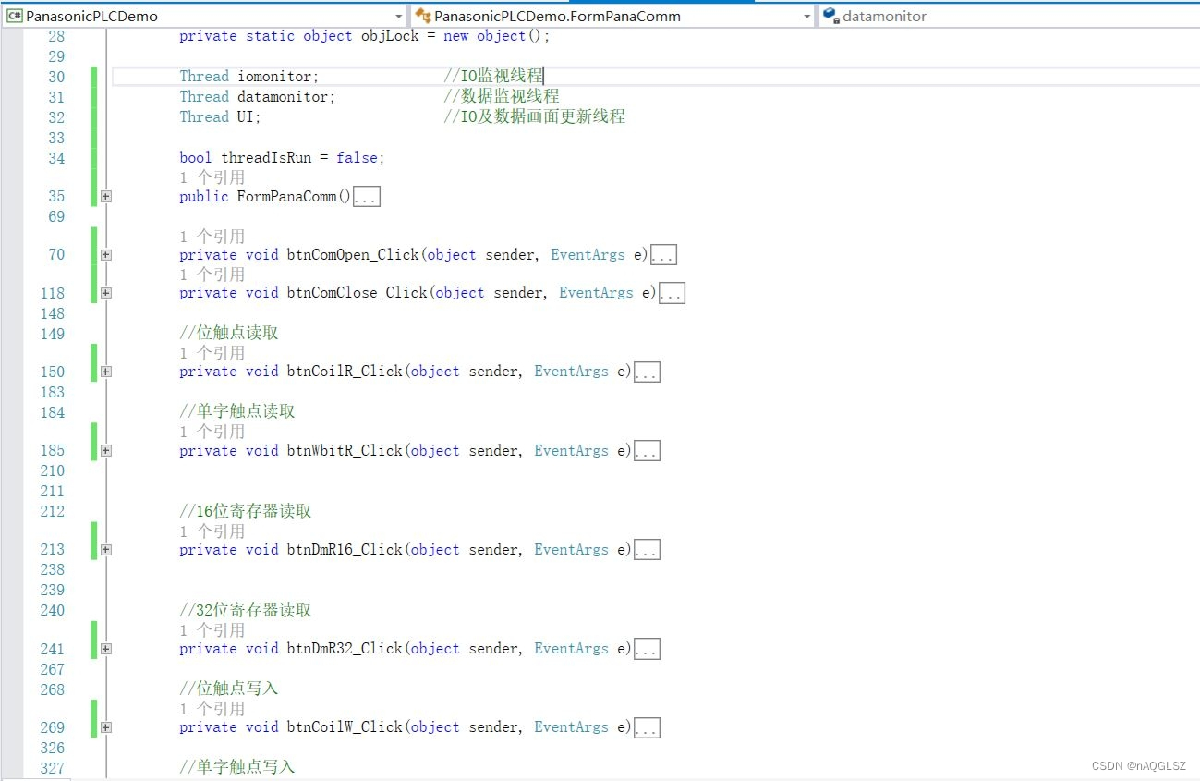The image size is (1200, 781).
Task: Click the field icon beside datamonitor
Action: click(x=830, y=16)
